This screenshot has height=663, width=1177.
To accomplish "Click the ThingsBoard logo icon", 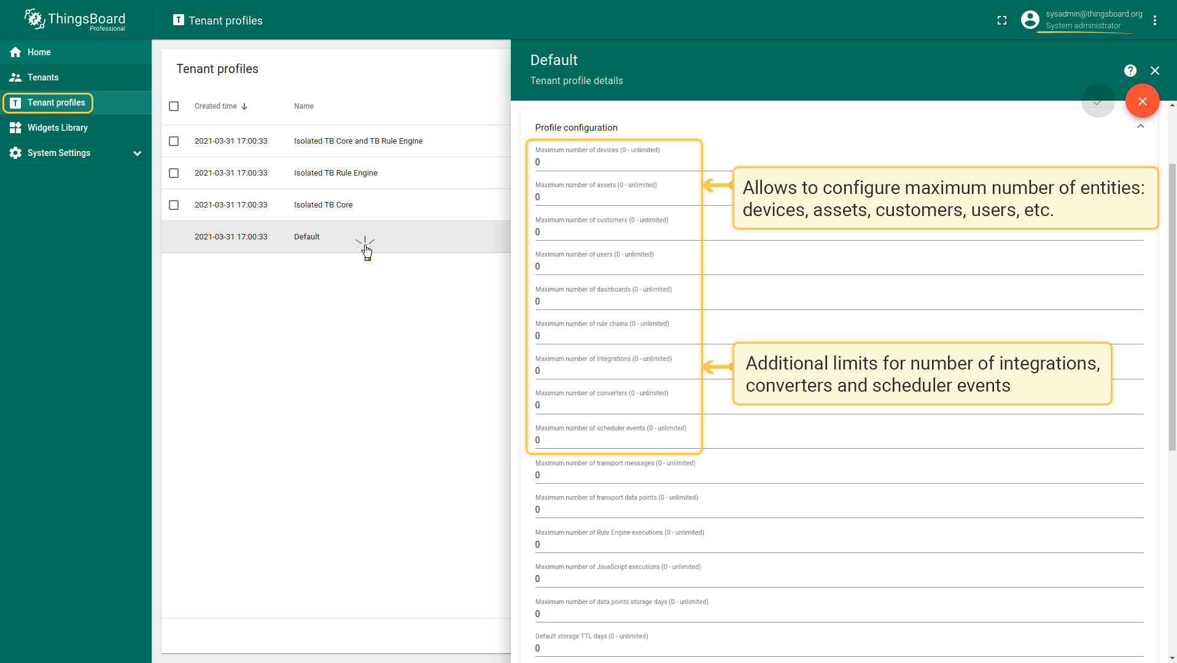I will pyautogui.click(x=34, y=19).
